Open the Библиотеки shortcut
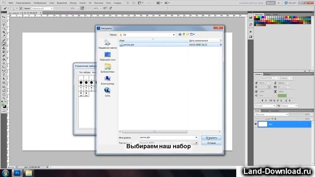The image size is (315, 177). tap(107, 68)
